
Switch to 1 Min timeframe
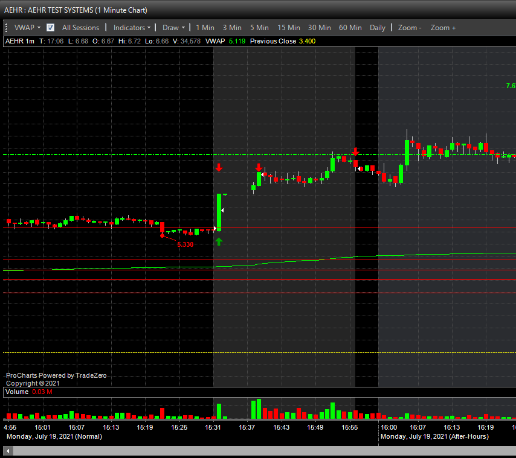(205, 28)
